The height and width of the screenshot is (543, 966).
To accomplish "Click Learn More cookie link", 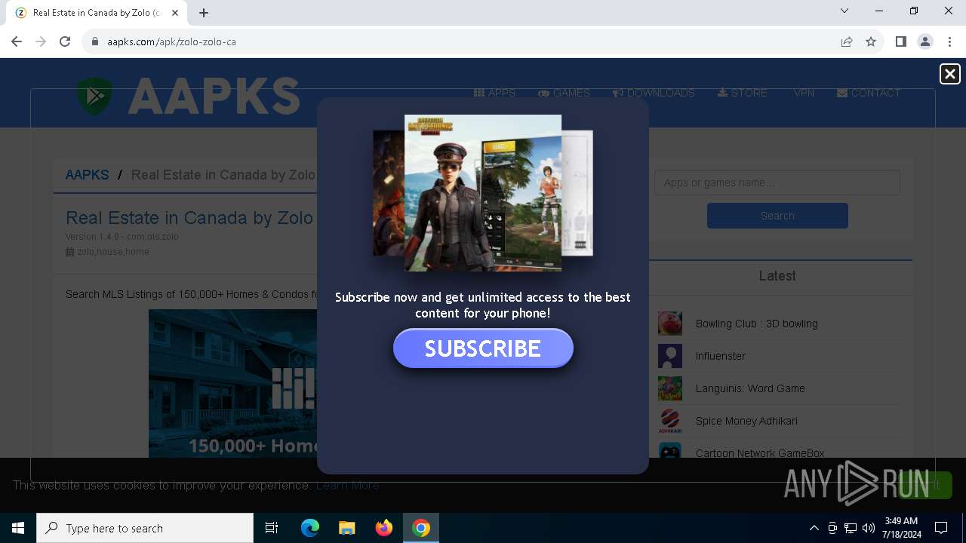I will [x=348, y=485].
